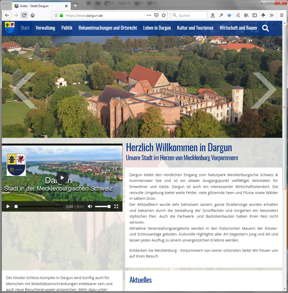This screenshot has width=288, height=293.
Task: Adjust the video volume slider
Action: point(103,206)
